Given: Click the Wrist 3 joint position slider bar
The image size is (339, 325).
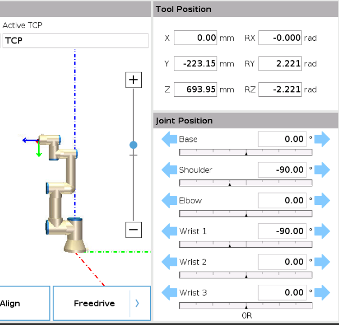Looking at the screenshot, I should coord(246,306).
